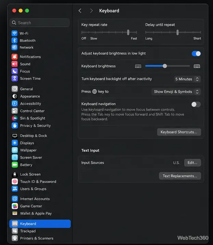Select the Appearance icon
Viewport: 213px width, 245px height.
coord(15,96)
